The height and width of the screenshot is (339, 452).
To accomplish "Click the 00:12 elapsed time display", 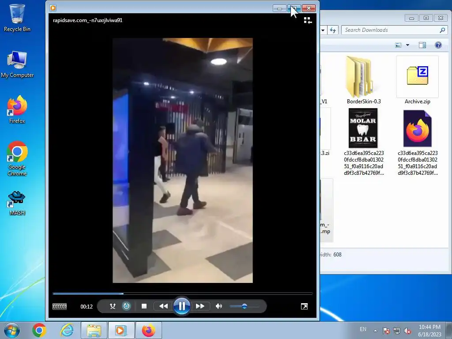I will tap(87, 307).
